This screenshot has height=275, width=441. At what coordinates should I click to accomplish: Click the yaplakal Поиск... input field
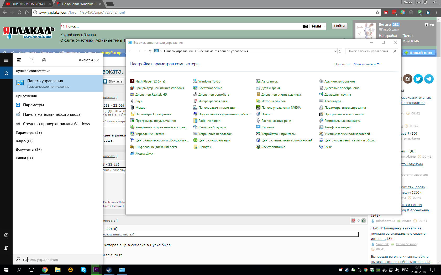pyautogui.click(x=181, y=26)
